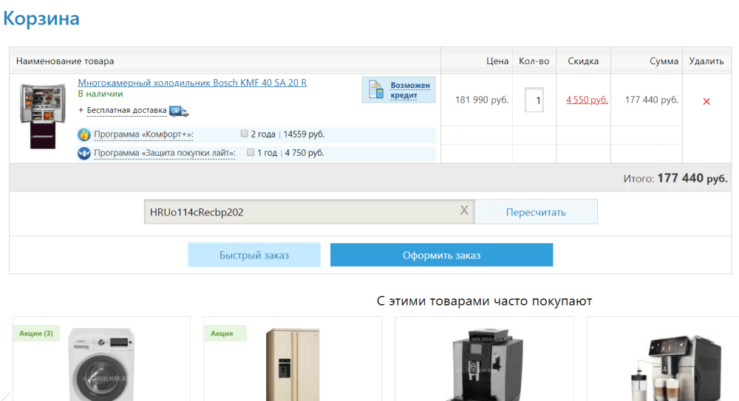The height and width of the screenshot is (401, 739).
Task: Enable Защита покупки лайт 1 год checkbox
Action: tap(251, 152)
